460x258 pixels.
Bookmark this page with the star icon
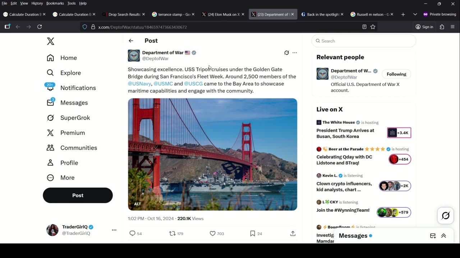coord(373,27)
